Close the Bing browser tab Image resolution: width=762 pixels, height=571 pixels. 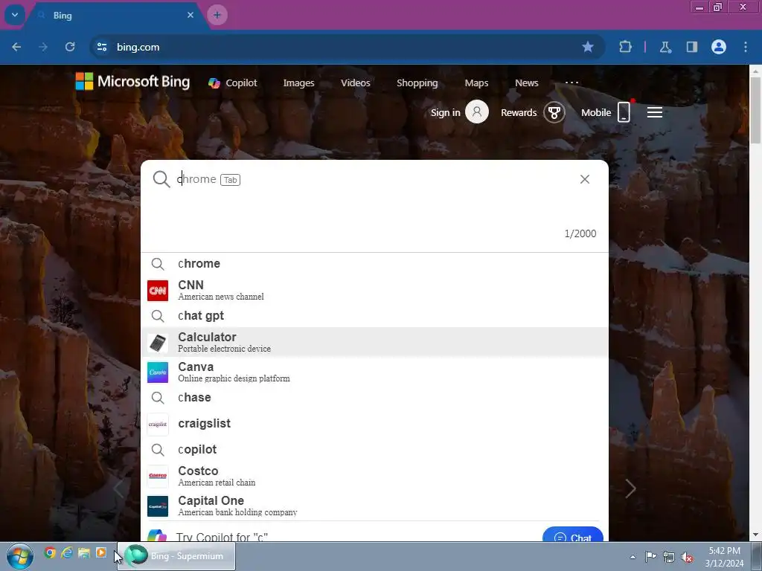tap(190, 15)
